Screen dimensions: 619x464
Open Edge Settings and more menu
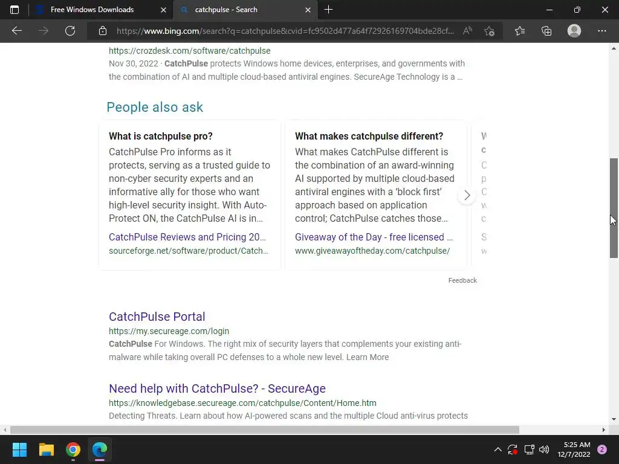coord(601,31)
